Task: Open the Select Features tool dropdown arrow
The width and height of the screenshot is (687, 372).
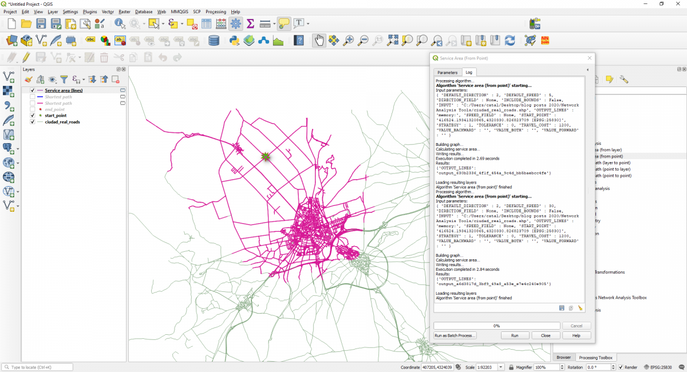Action: [x=164, y=24]
